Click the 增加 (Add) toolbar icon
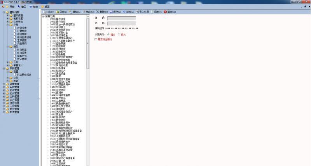Image resolution: width=311 pixels, height=166 pixels. point(70,12)
